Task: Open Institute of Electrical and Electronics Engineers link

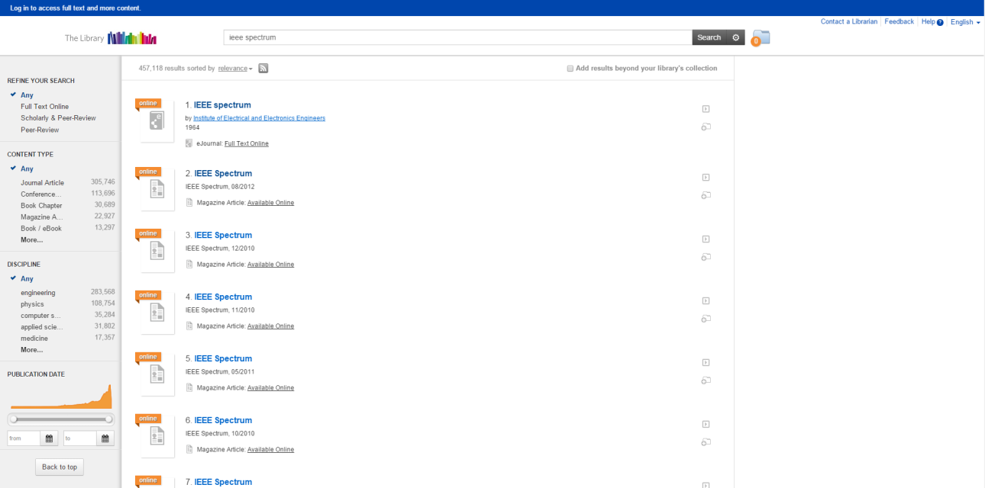Action: [x=260, y=118]
